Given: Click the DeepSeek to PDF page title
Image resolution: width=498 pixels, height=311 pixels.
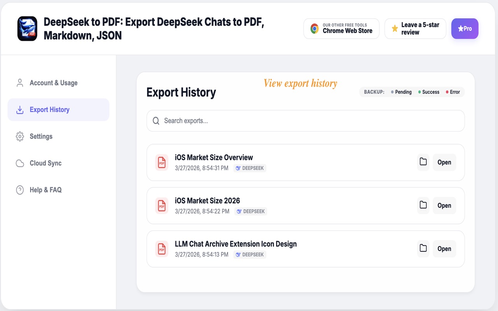Looking at the screenshot, I should 154,29.
